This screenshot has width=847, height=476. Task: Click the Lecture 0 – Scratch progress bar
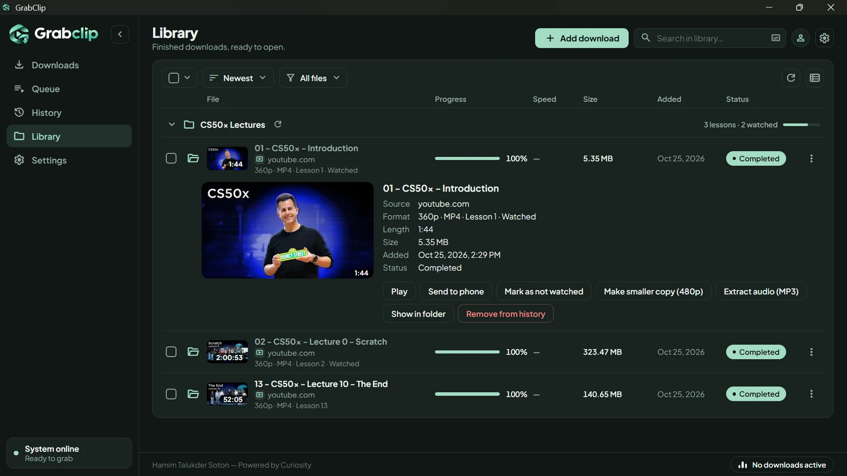[x=467, y=352]
